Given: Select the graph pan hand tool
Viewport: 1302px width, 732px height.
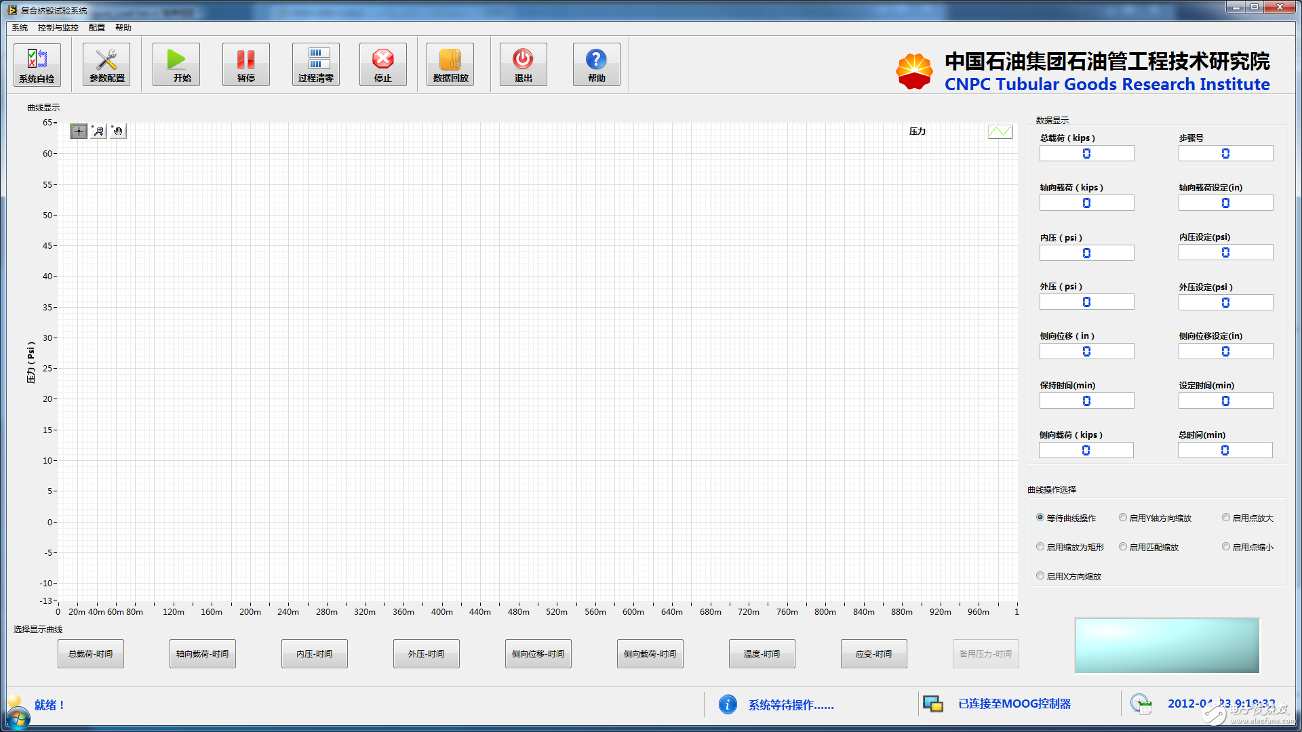Looking at the screenshot, I should (118, 131).
